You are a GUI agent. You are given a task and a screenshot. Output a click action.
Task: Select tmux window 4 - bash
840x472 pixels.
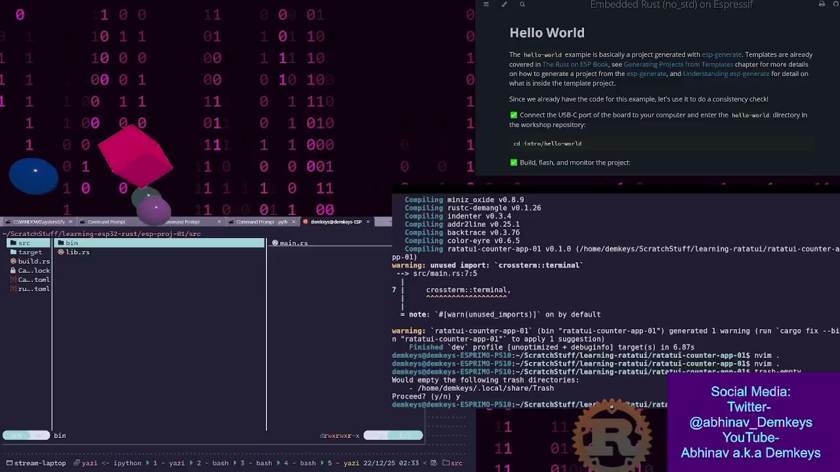[300, 463]
